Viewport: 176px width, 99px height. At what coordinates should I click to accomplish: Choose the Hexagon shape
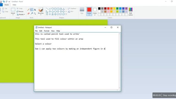(x=55, y=12)
